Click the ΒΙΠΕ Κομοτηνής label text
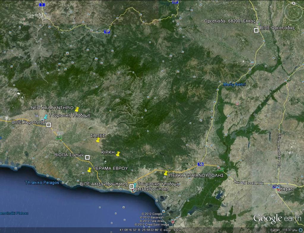Image resolution: width=304 pixels, height=233 pixels. (x=28, y=123)
